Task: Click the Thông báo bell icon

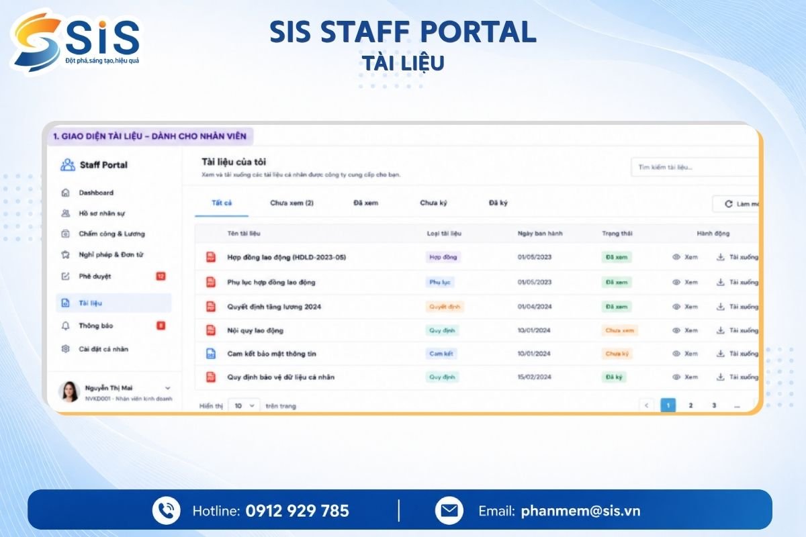Action: (66, 326)
